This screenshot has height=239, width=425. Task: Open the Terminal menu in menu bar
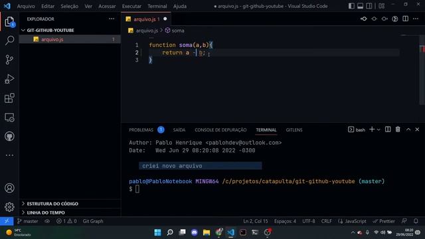[x=157, y=6]
